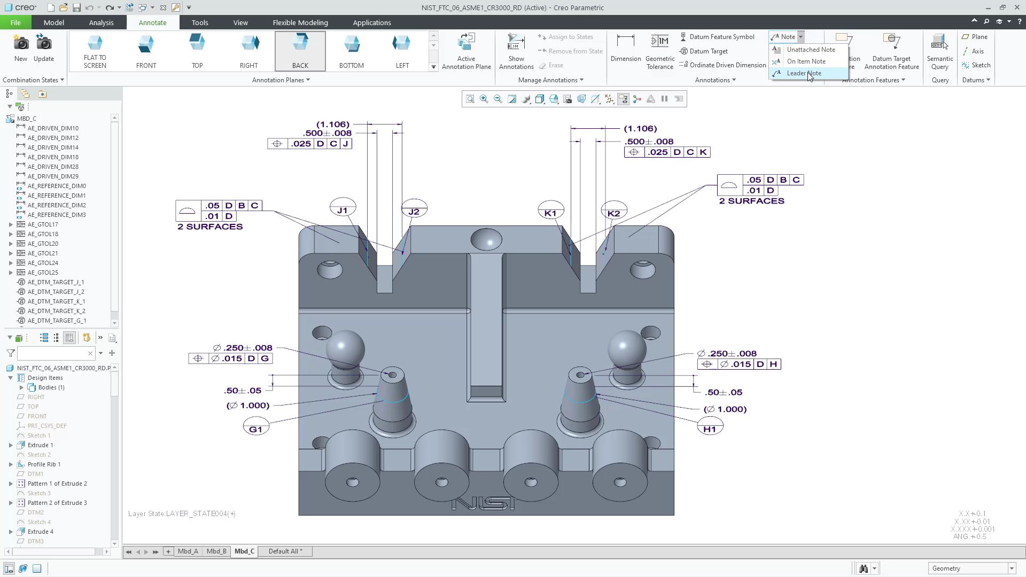This screenshot has height=577, width=1026.
Task: Choose On Item Note from Note menu
Action: (x=809, y=61)
